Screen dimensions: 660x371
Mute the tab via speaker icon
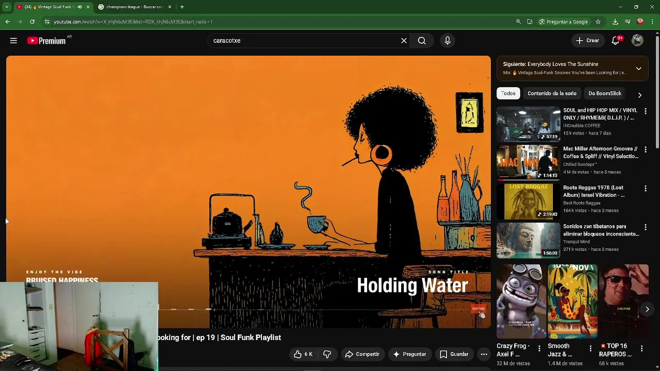coord(79,7)
